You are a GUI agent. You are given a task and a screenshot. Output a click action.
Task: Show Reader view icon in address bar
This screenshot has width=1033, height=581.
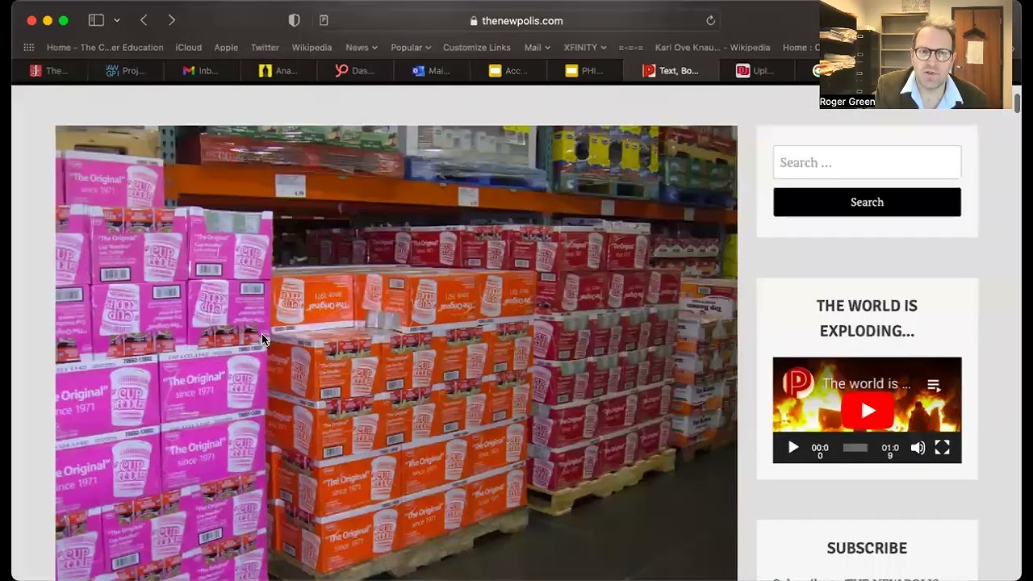click(x=324, y=20)
